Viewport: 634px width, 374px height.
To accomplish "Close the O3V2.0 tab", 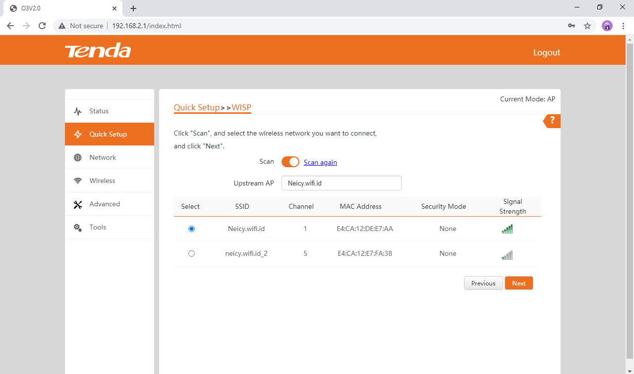I will [115, 8].
